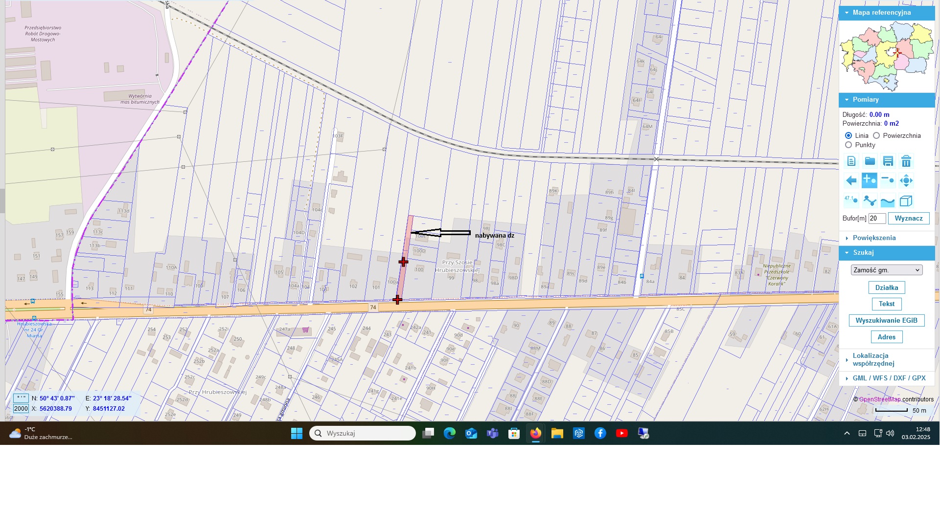Click the save measurement floppy icon
The image size is (940, 529).
click(888, 161)
